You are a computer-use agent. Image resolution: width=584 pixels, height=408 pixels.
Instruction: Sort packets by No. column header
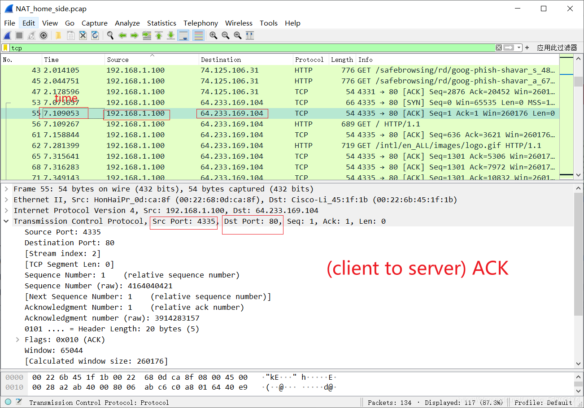[x=22, y=60]
